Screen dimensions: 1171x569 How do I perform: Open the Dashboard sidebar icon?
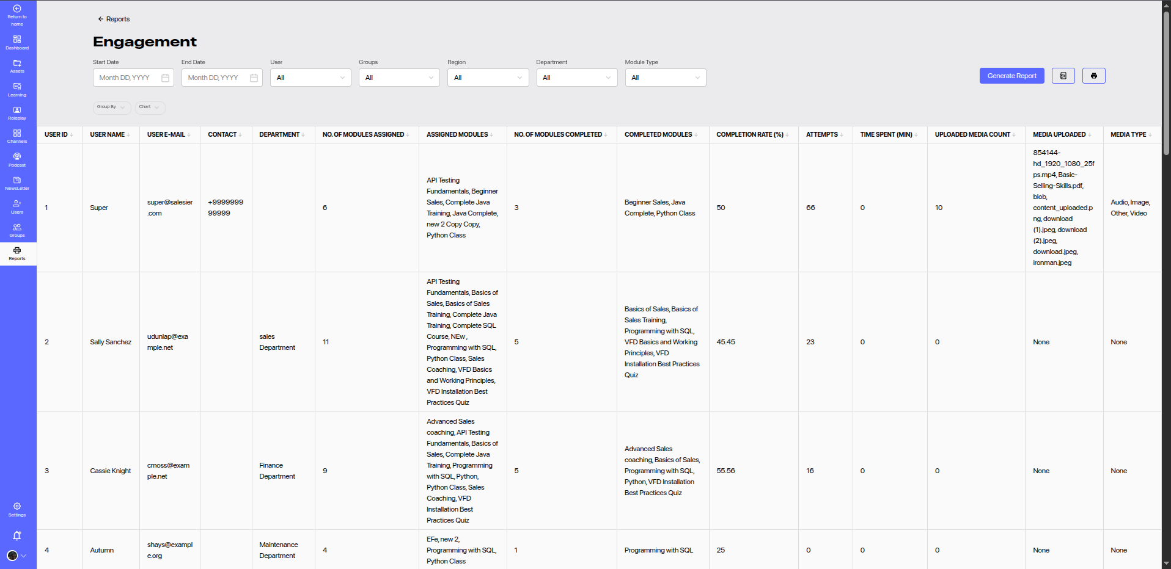[x=17, y=42]
